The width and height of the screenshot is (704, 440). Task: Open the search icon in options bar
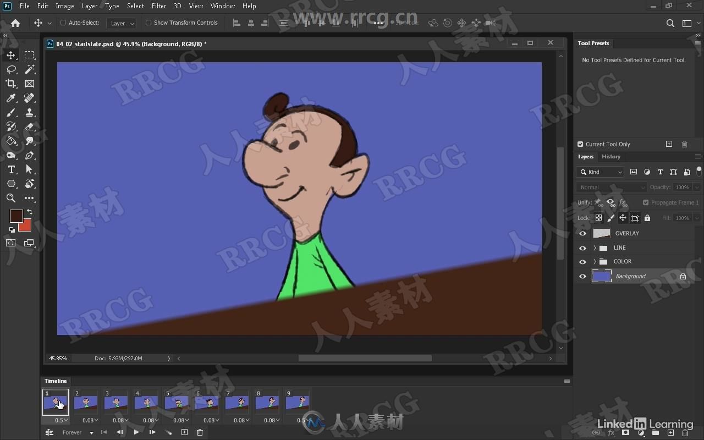(x=670, y=23)
